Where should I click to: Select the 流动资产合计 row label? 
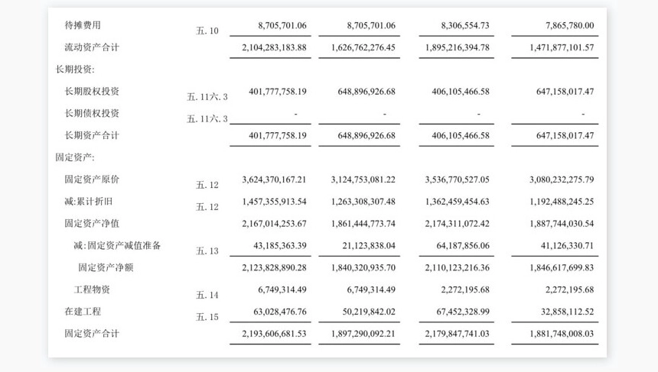pos(92,47)
